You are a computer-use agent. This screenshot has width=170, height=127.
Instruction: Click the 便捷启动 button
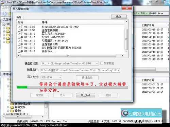pyautogui.click(x=87, y=78)
